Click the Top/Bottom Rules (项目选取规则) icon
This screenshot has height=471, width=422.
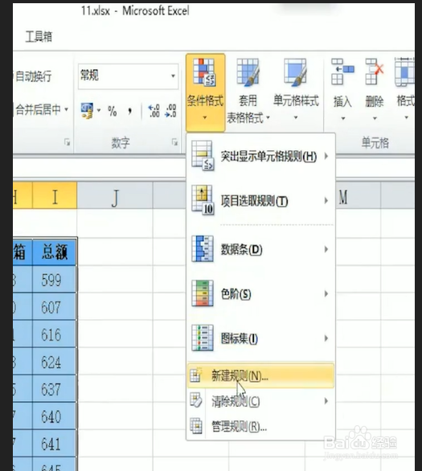point(203,201)
